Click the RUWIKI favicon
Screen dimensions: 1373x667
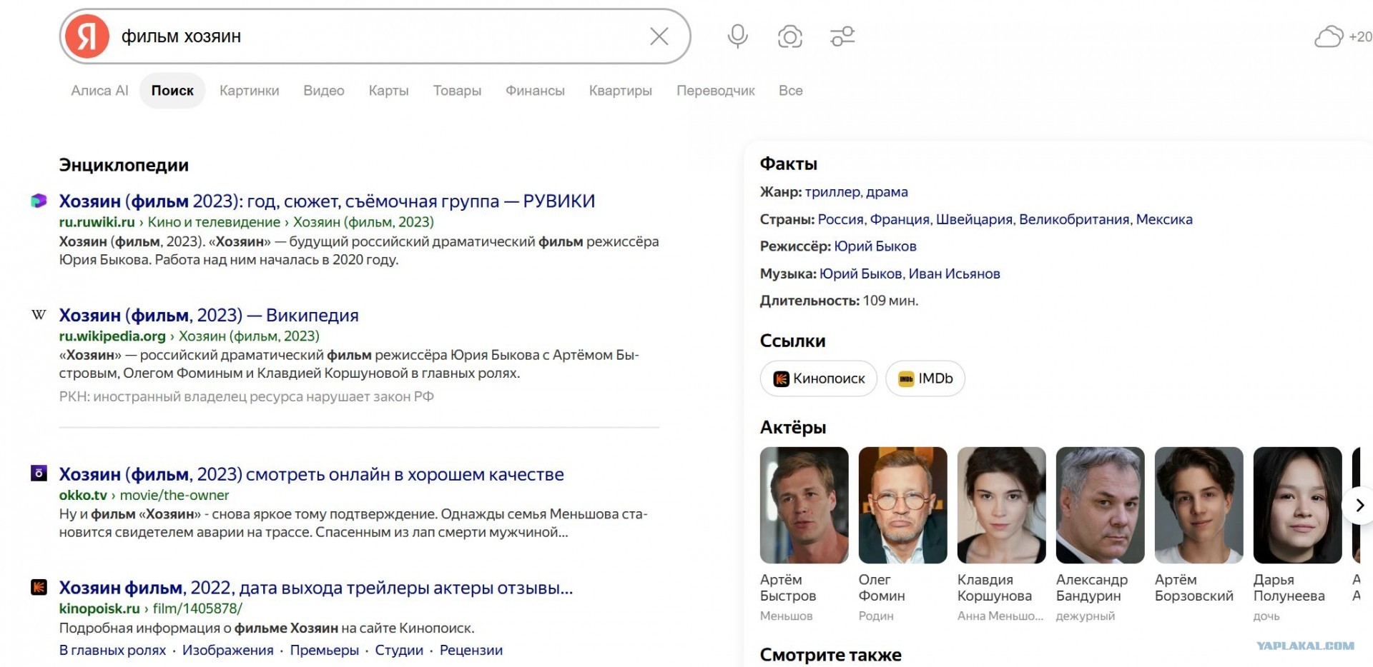click(39, 201)
